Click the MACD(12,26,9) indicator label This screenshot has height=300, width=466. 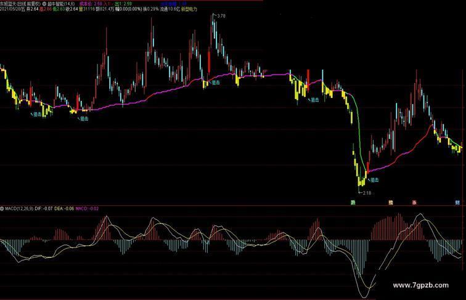pos(19,209)
